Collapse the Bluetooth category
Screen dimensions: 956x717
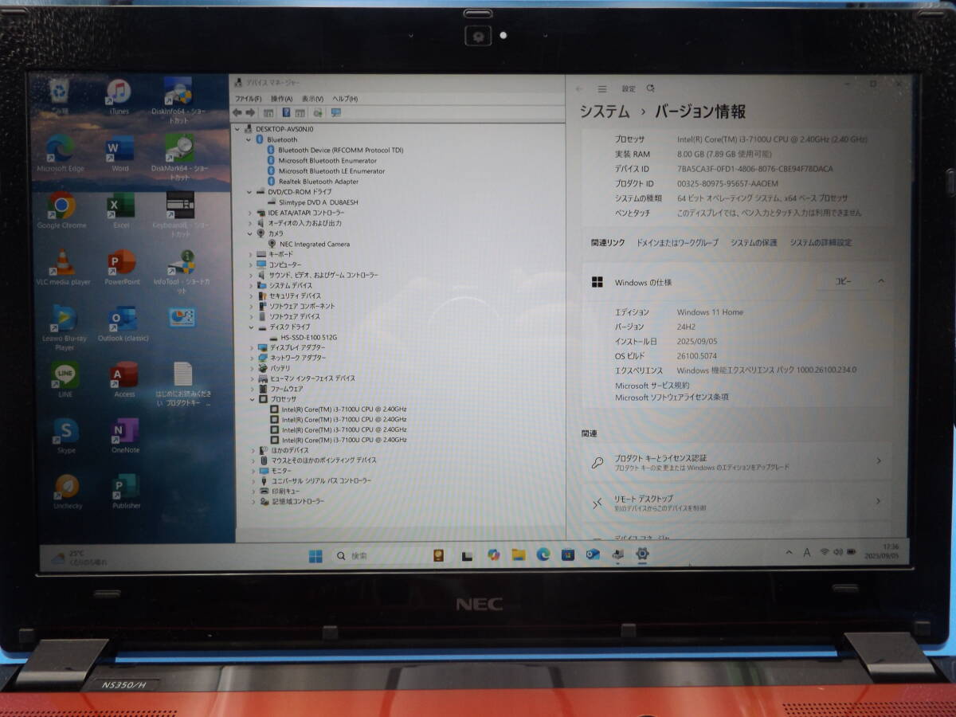[248, 139]
